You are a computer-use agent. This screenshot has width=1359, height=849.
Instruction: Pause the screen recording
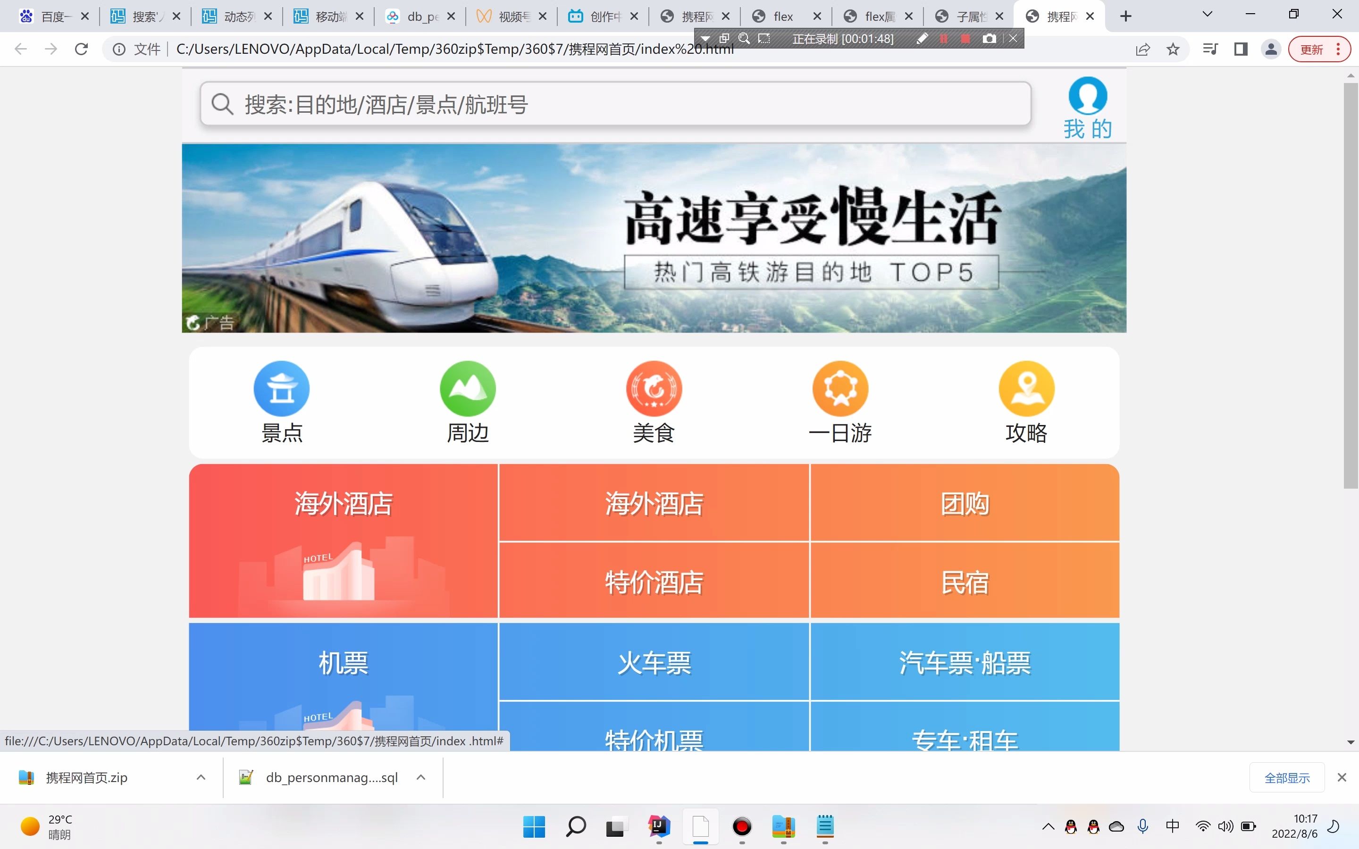(x=945, y=38)
